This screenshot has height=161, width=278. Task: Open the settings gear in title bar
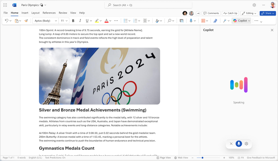[254, 5]
